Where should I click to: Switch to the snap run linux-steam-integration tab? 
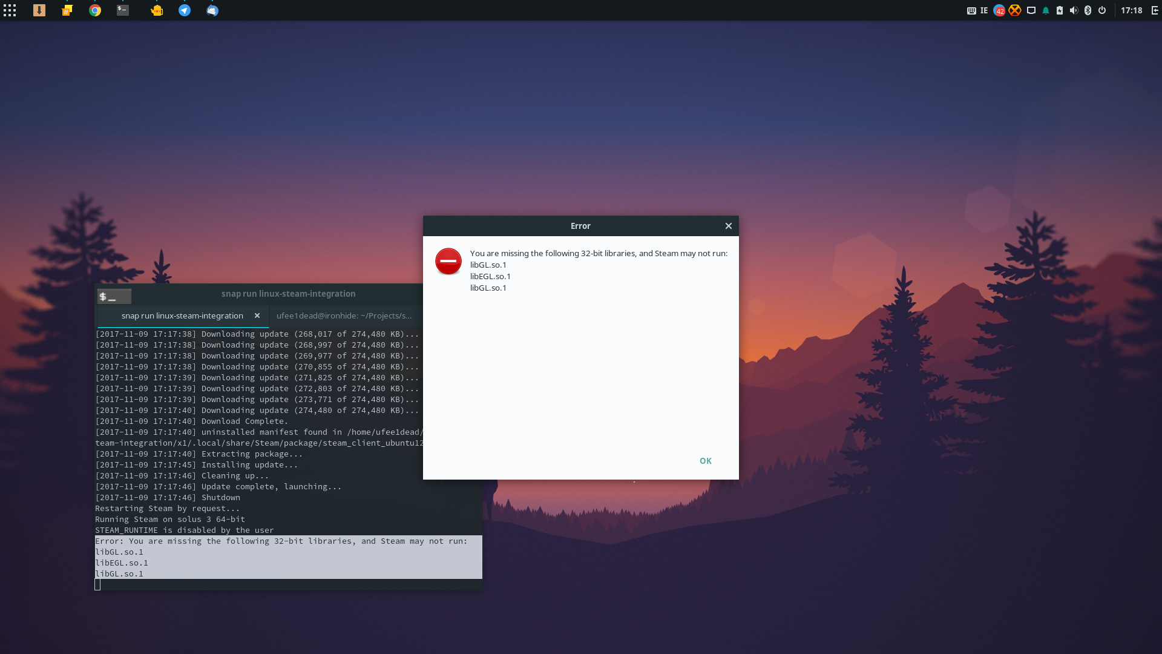(182, 316)
